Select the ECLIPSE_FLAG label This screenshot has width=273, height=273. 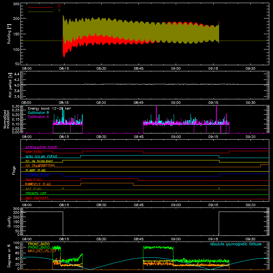(37, 175)
